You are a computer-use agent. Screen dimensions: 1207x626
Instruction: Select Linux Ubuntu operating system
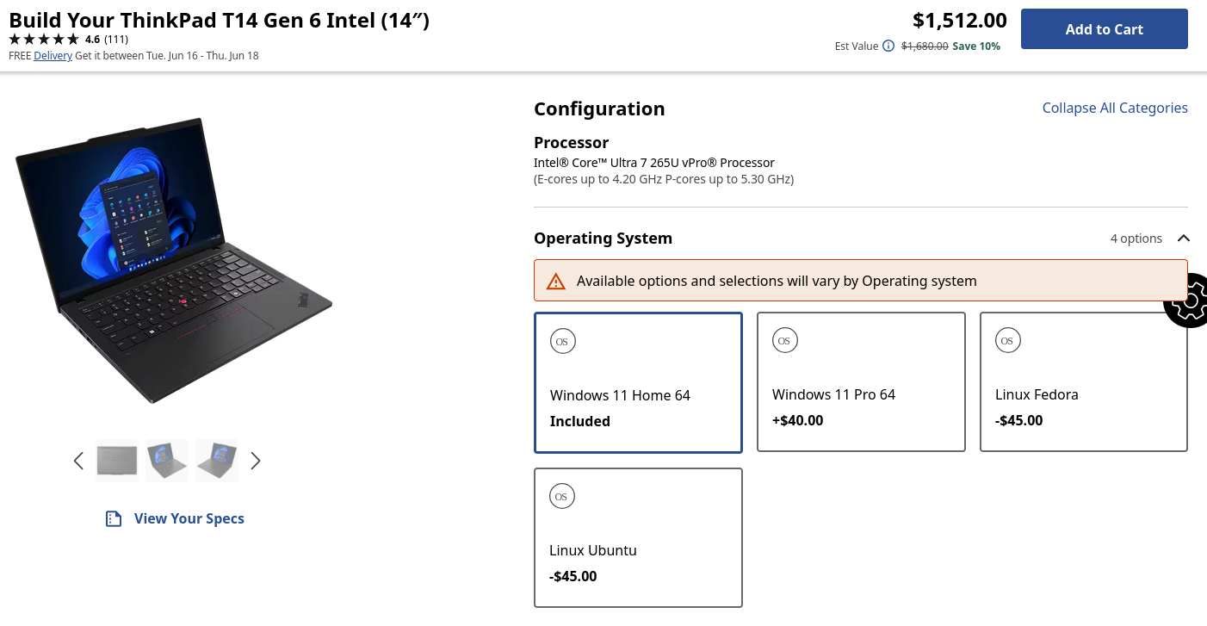click(x=638, y=537)
